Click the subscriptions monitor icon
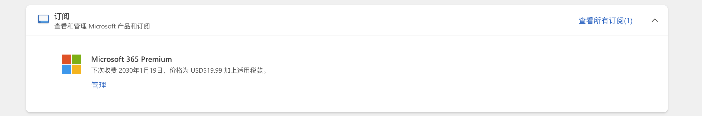The image size is (702, 116). (43, 19)
